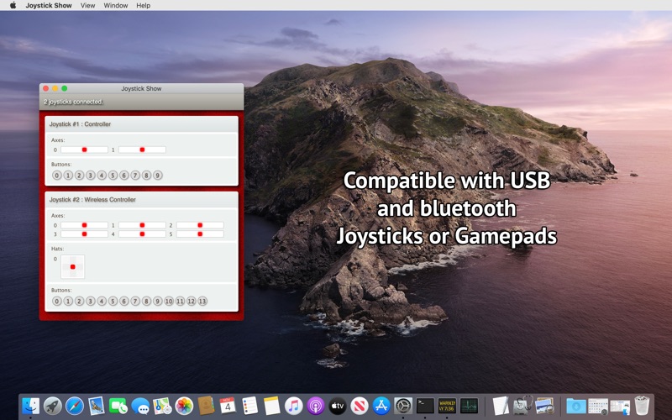Open the Trash in the dock
Screen dimensions: 672x420
point(642,406)
